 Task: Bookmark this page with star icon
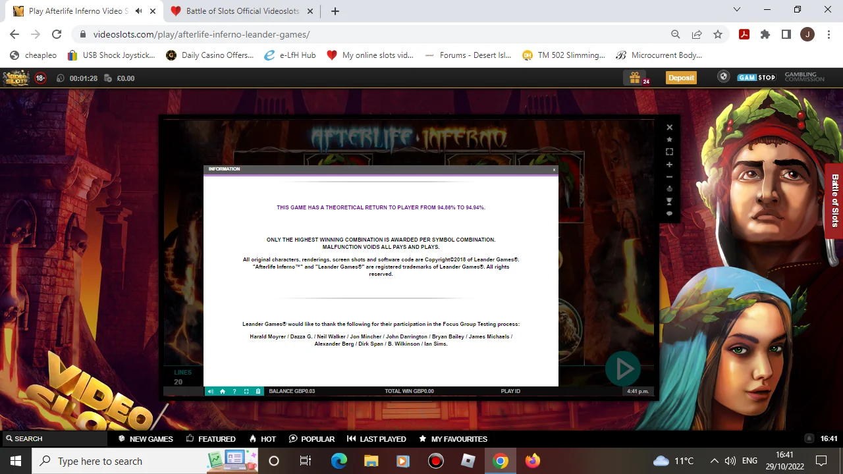(x=718, y=34)
